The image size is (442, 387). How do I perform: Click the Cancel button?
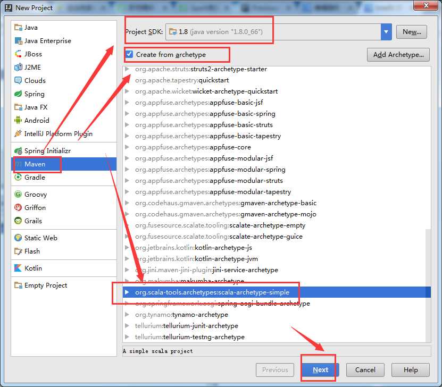pos(365,370)
